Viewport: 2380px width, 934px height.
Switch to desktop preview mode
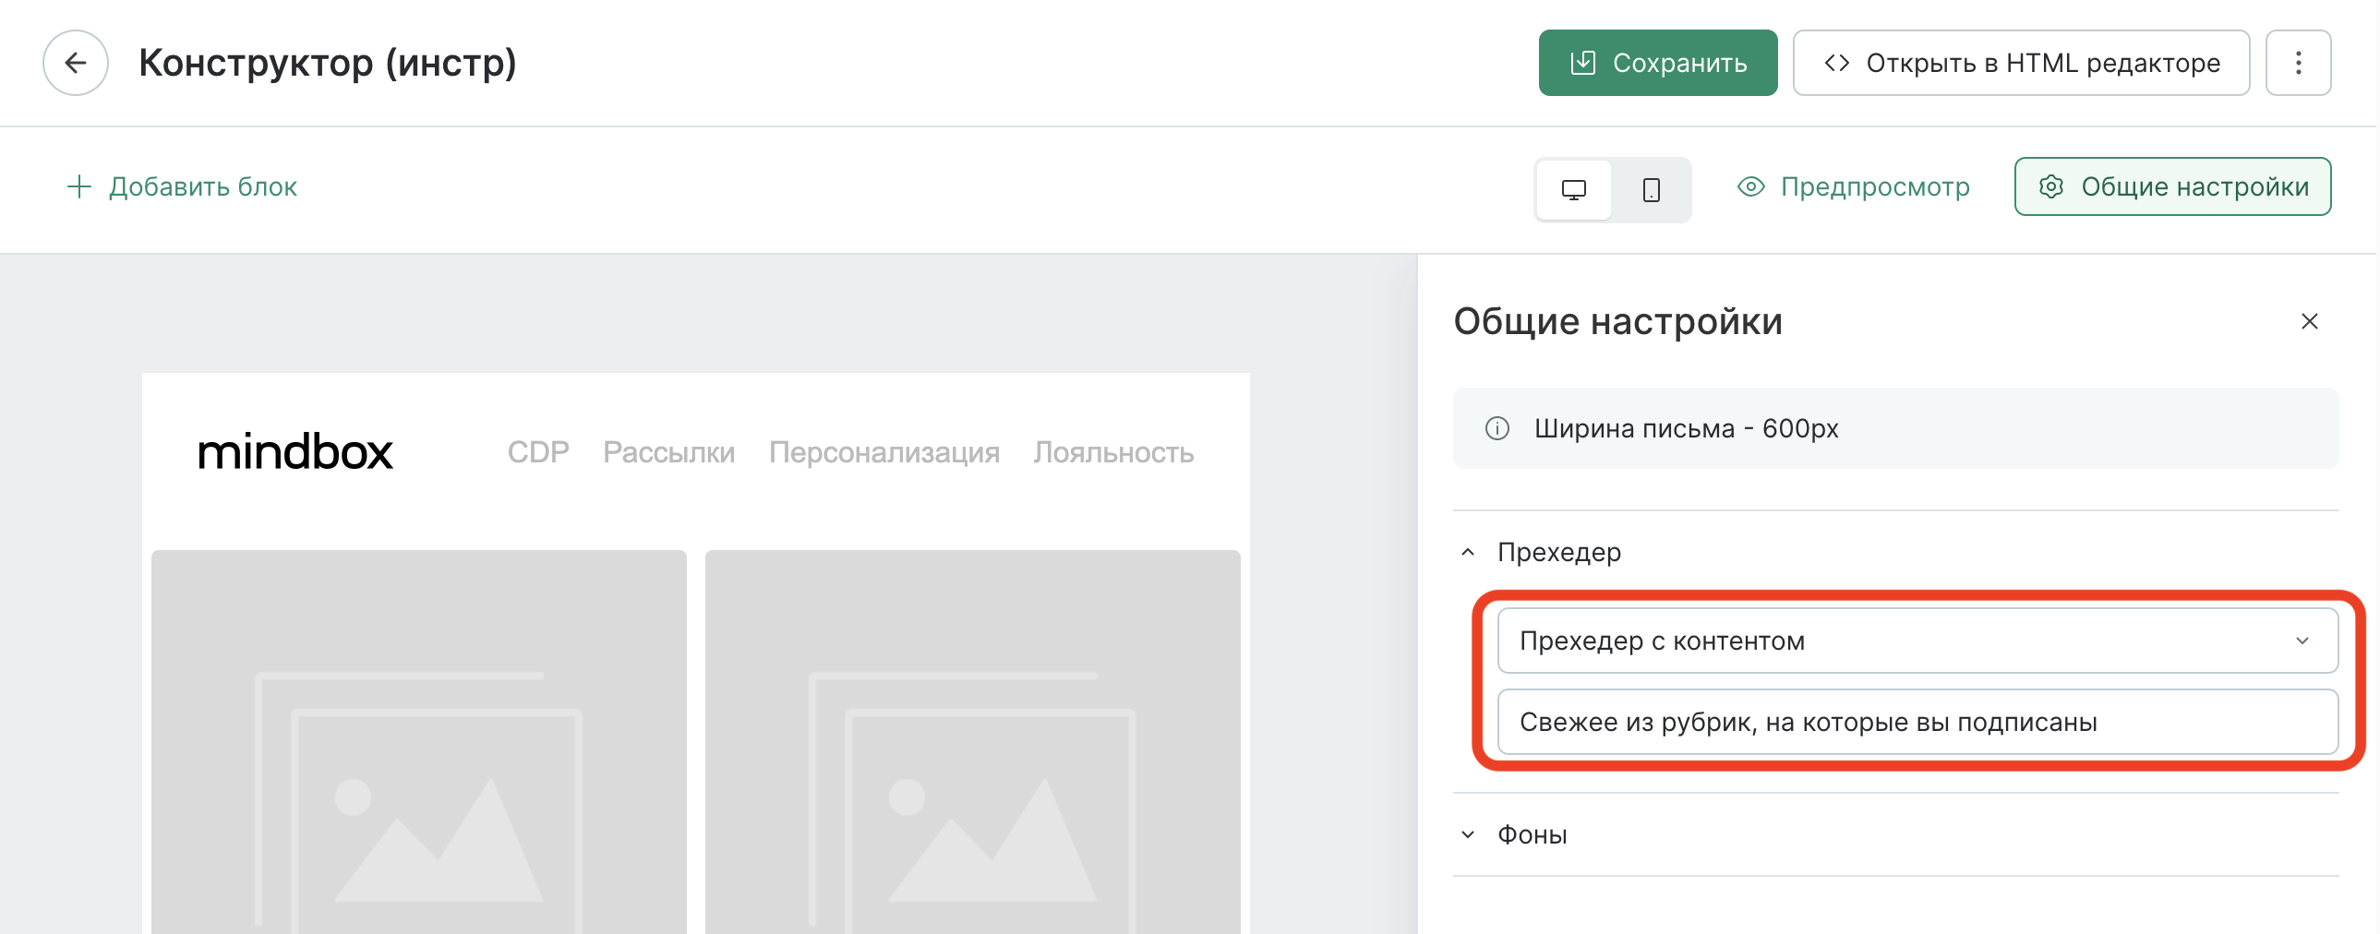1573,189
